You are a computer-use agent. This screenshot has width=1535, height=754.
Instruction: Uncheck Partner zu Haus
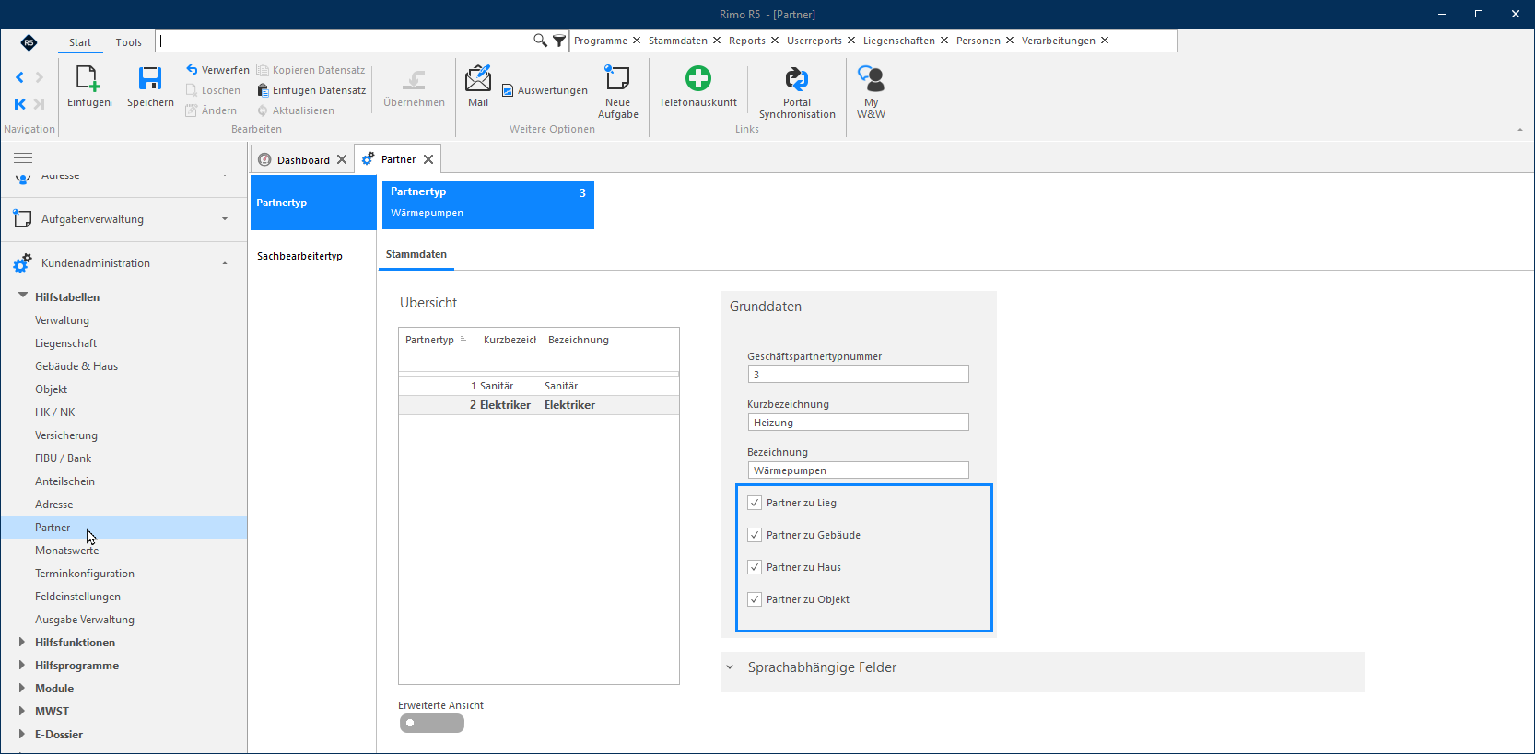755,567
